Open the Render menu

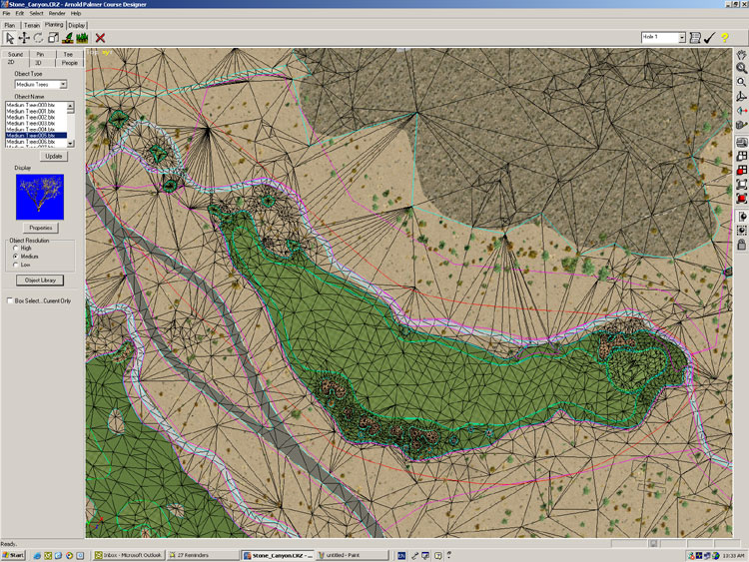[57, 13]
